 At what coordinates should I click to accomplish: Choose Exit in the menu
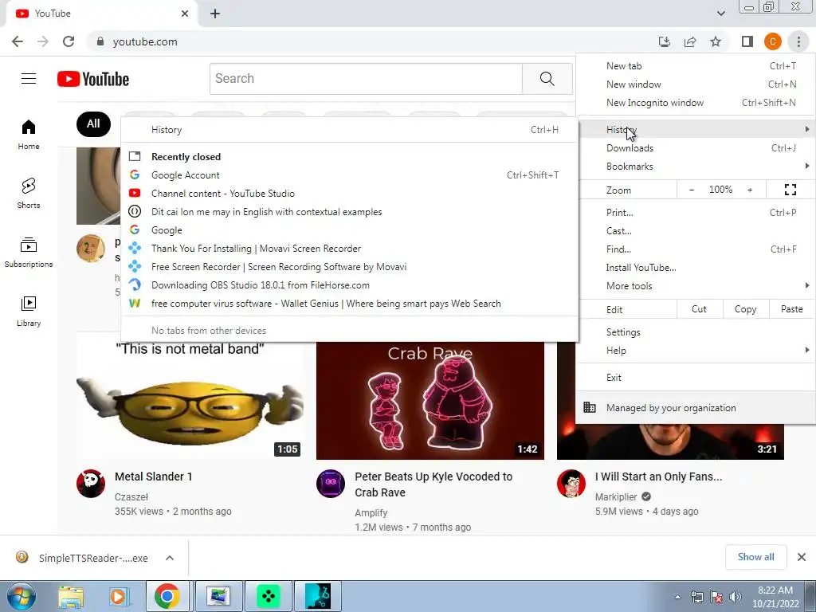click(695, 377)
